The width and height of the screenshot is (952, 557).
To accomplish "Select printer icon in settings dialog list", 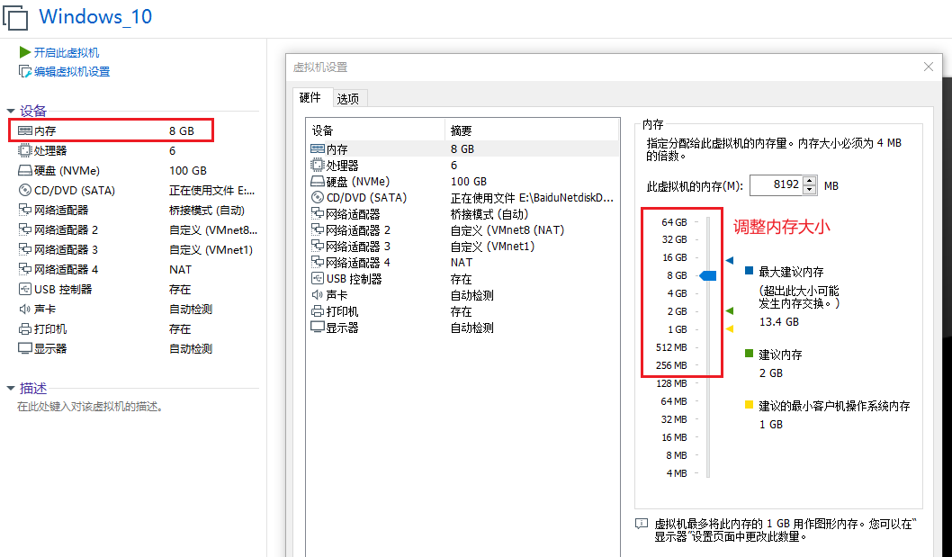I will click(318, 311).
